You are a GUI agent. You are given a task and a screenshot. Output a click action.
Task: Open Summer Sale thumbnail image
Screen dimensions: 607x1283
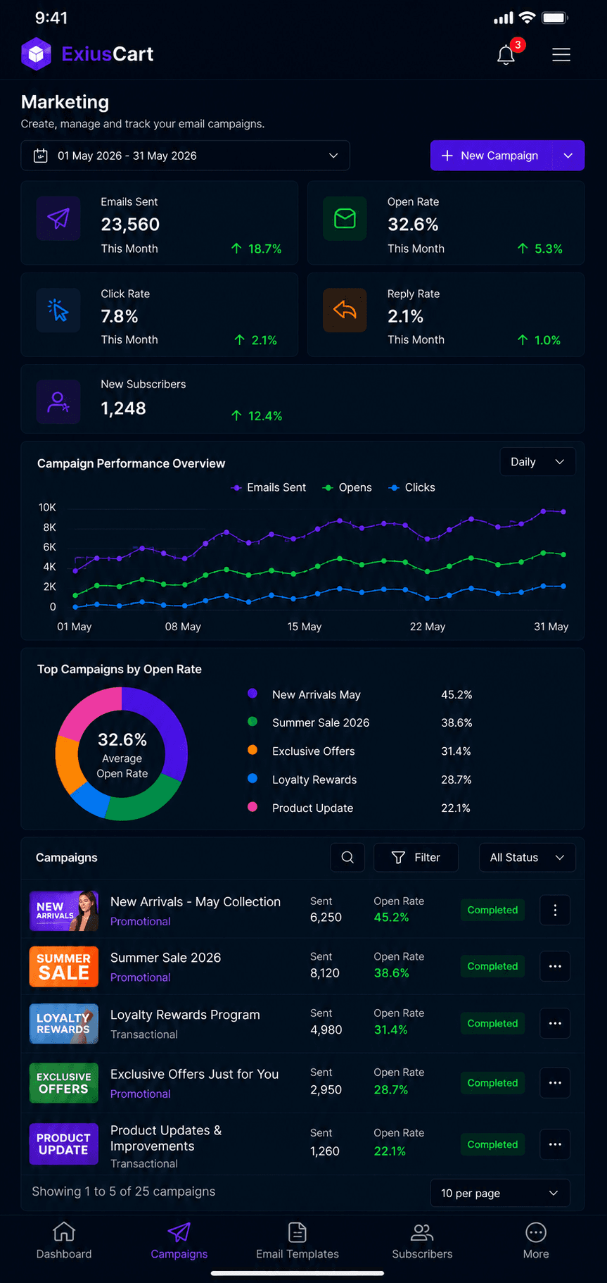tap(64, 966)
